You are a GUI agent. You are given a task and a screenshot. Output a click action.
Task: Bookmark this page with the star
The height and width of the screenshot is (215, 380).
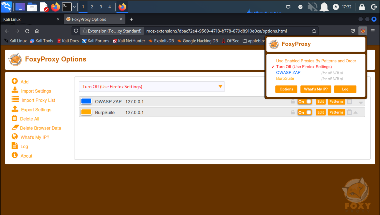314,31
